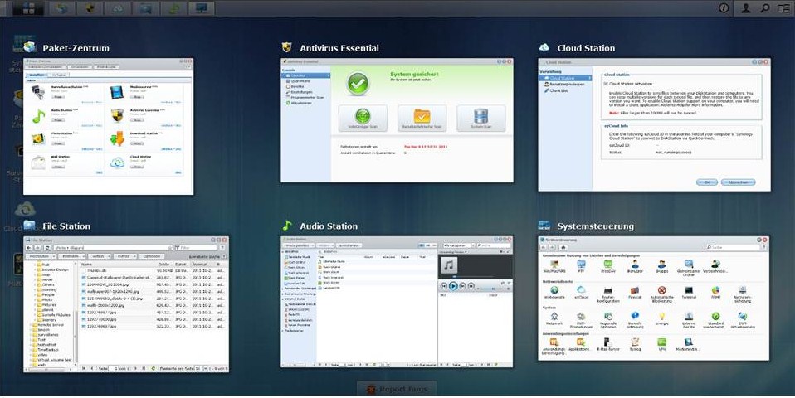The width and height of the screenshot is (795, 398).
Task: Open the info icon in top bar
Action: pyautogui.click(x=724, y=8)
